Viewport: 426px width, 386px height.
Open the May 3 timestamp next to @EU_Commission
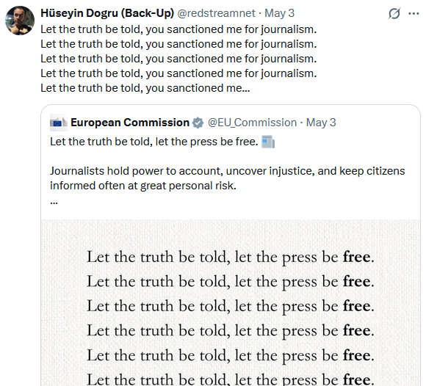click(x=321, y=123)
